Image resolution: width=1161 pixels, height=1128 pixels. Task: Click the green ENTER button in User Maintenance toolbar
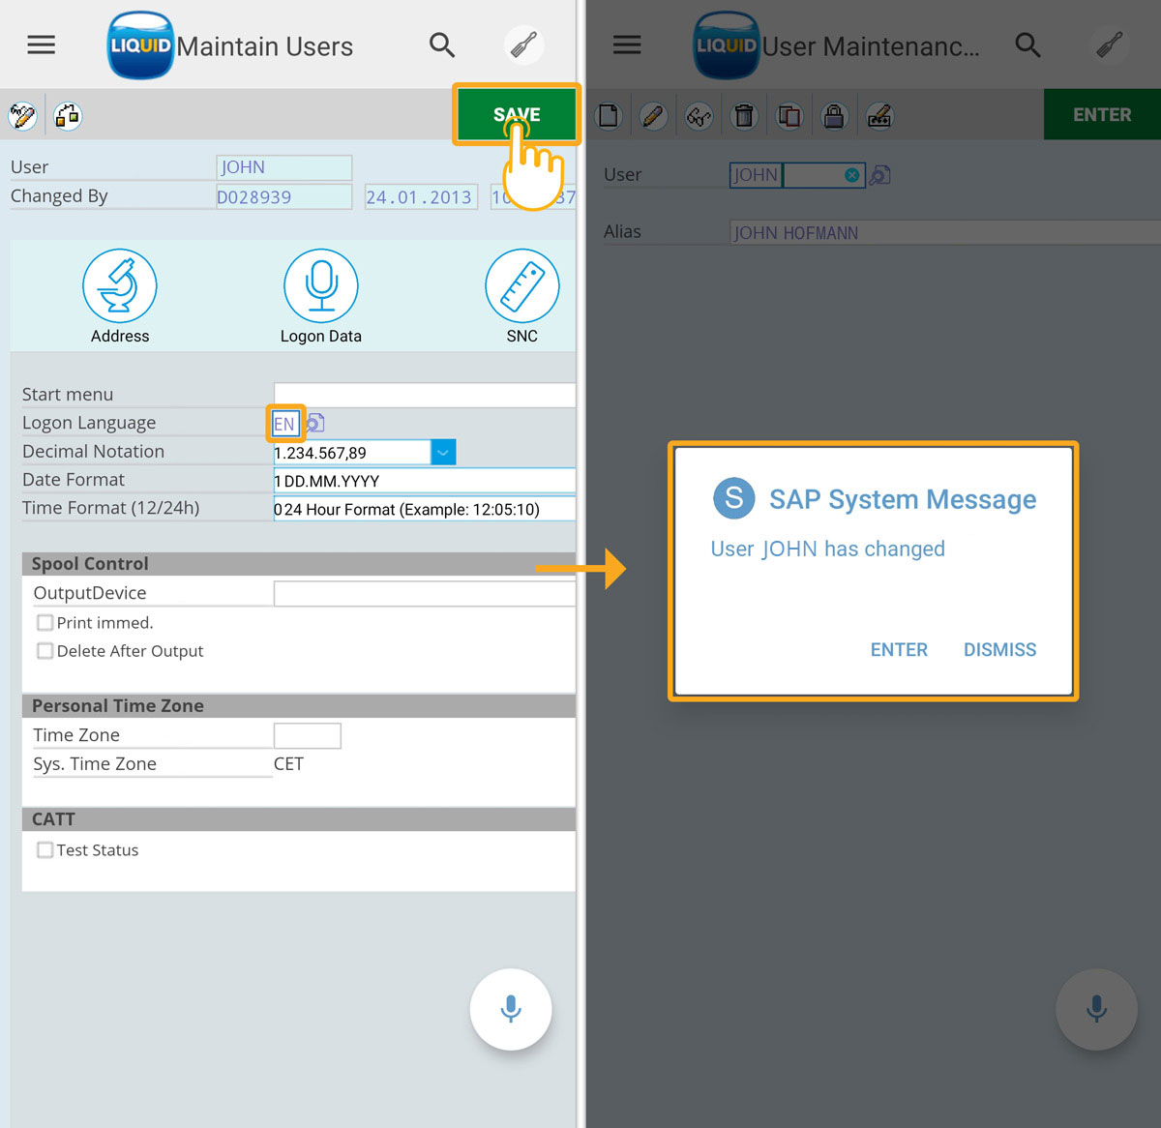[1102, 114]
